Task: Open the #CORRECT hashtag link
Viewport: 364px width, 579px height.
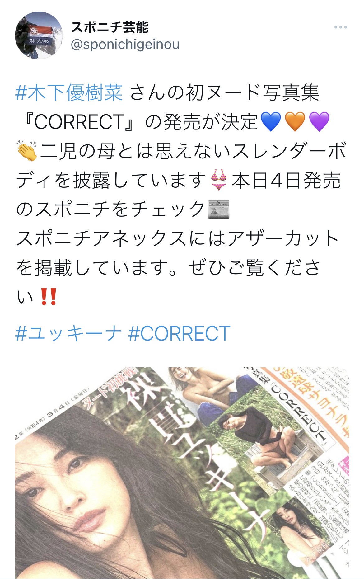Action: coord(179,333)
